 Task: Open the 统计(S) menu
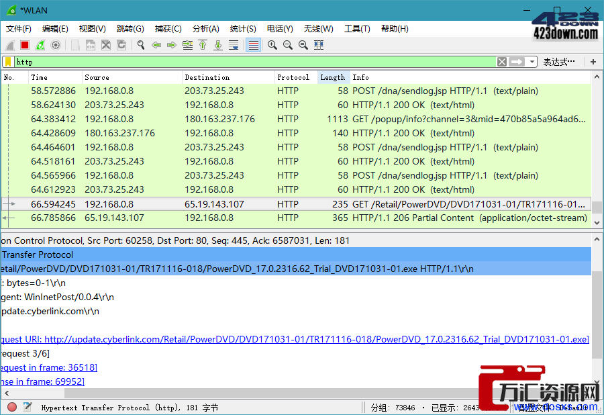pyautogui.click(x=243, y=29)
